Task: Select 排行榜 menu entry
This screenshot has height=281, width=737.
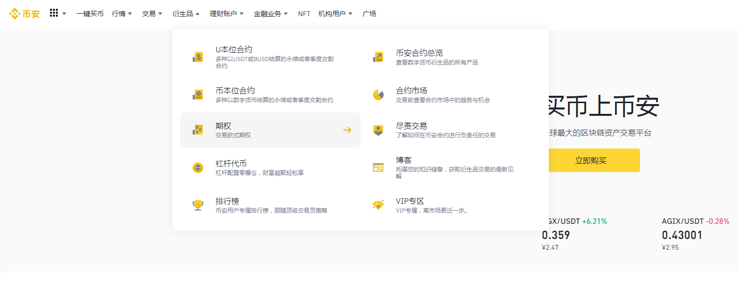Action: (270, 205)
